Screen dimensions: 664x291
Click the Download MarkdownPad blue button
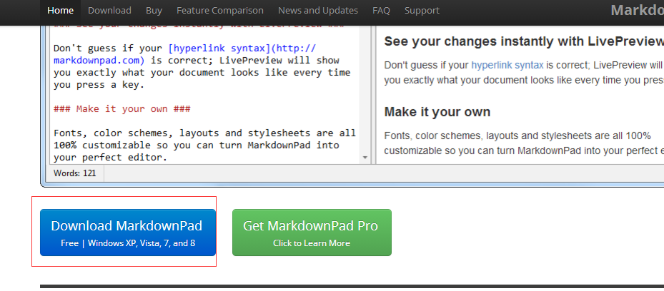pos(128,233)
